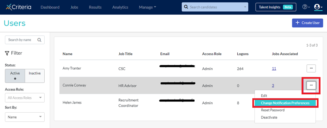Expand the Sort By Name dropdown
This screenshot has height=128, width=327.
(x=24, y=117)
